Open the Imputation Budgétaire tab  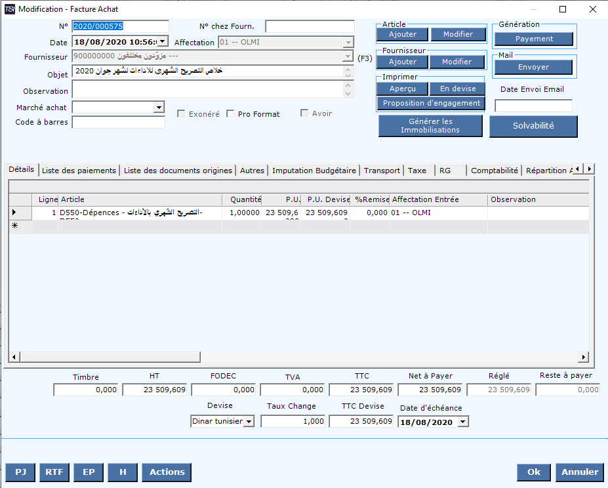click(x=314, y=171)
